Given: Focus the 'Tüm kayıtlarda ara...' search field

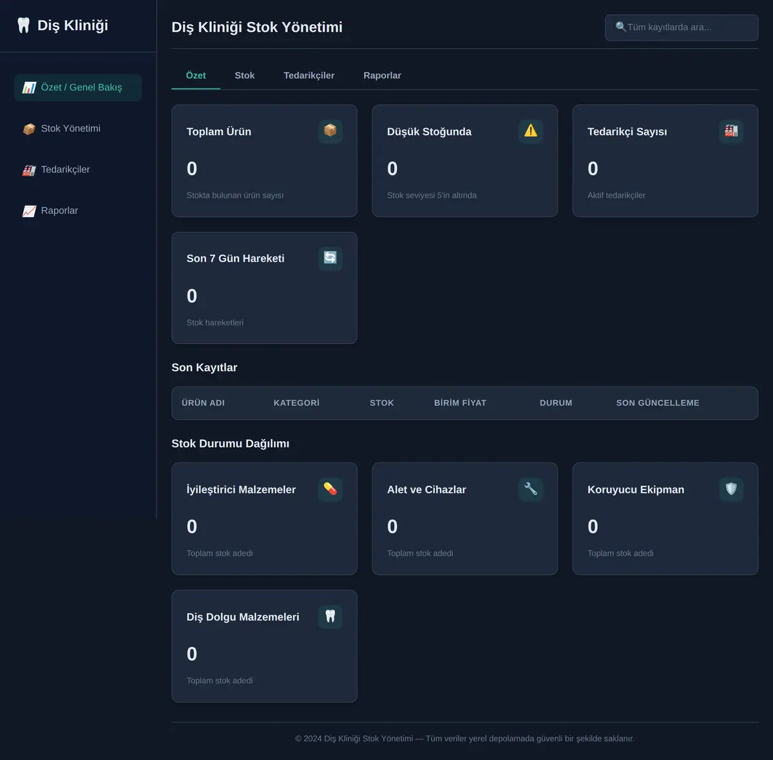Looking at the screenshot, I should pyautogui.click(x=682, y=28).
